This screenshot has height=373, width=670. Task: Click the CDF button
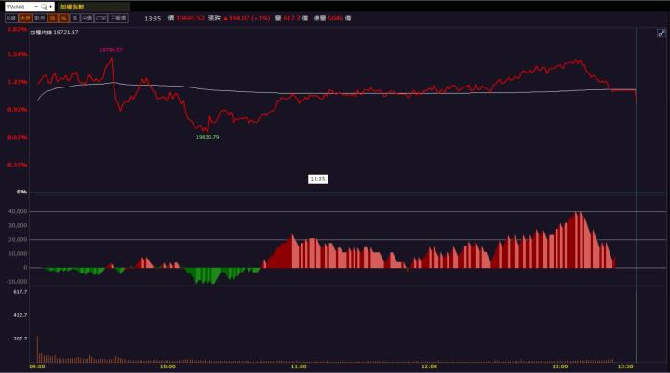[100, 17]
